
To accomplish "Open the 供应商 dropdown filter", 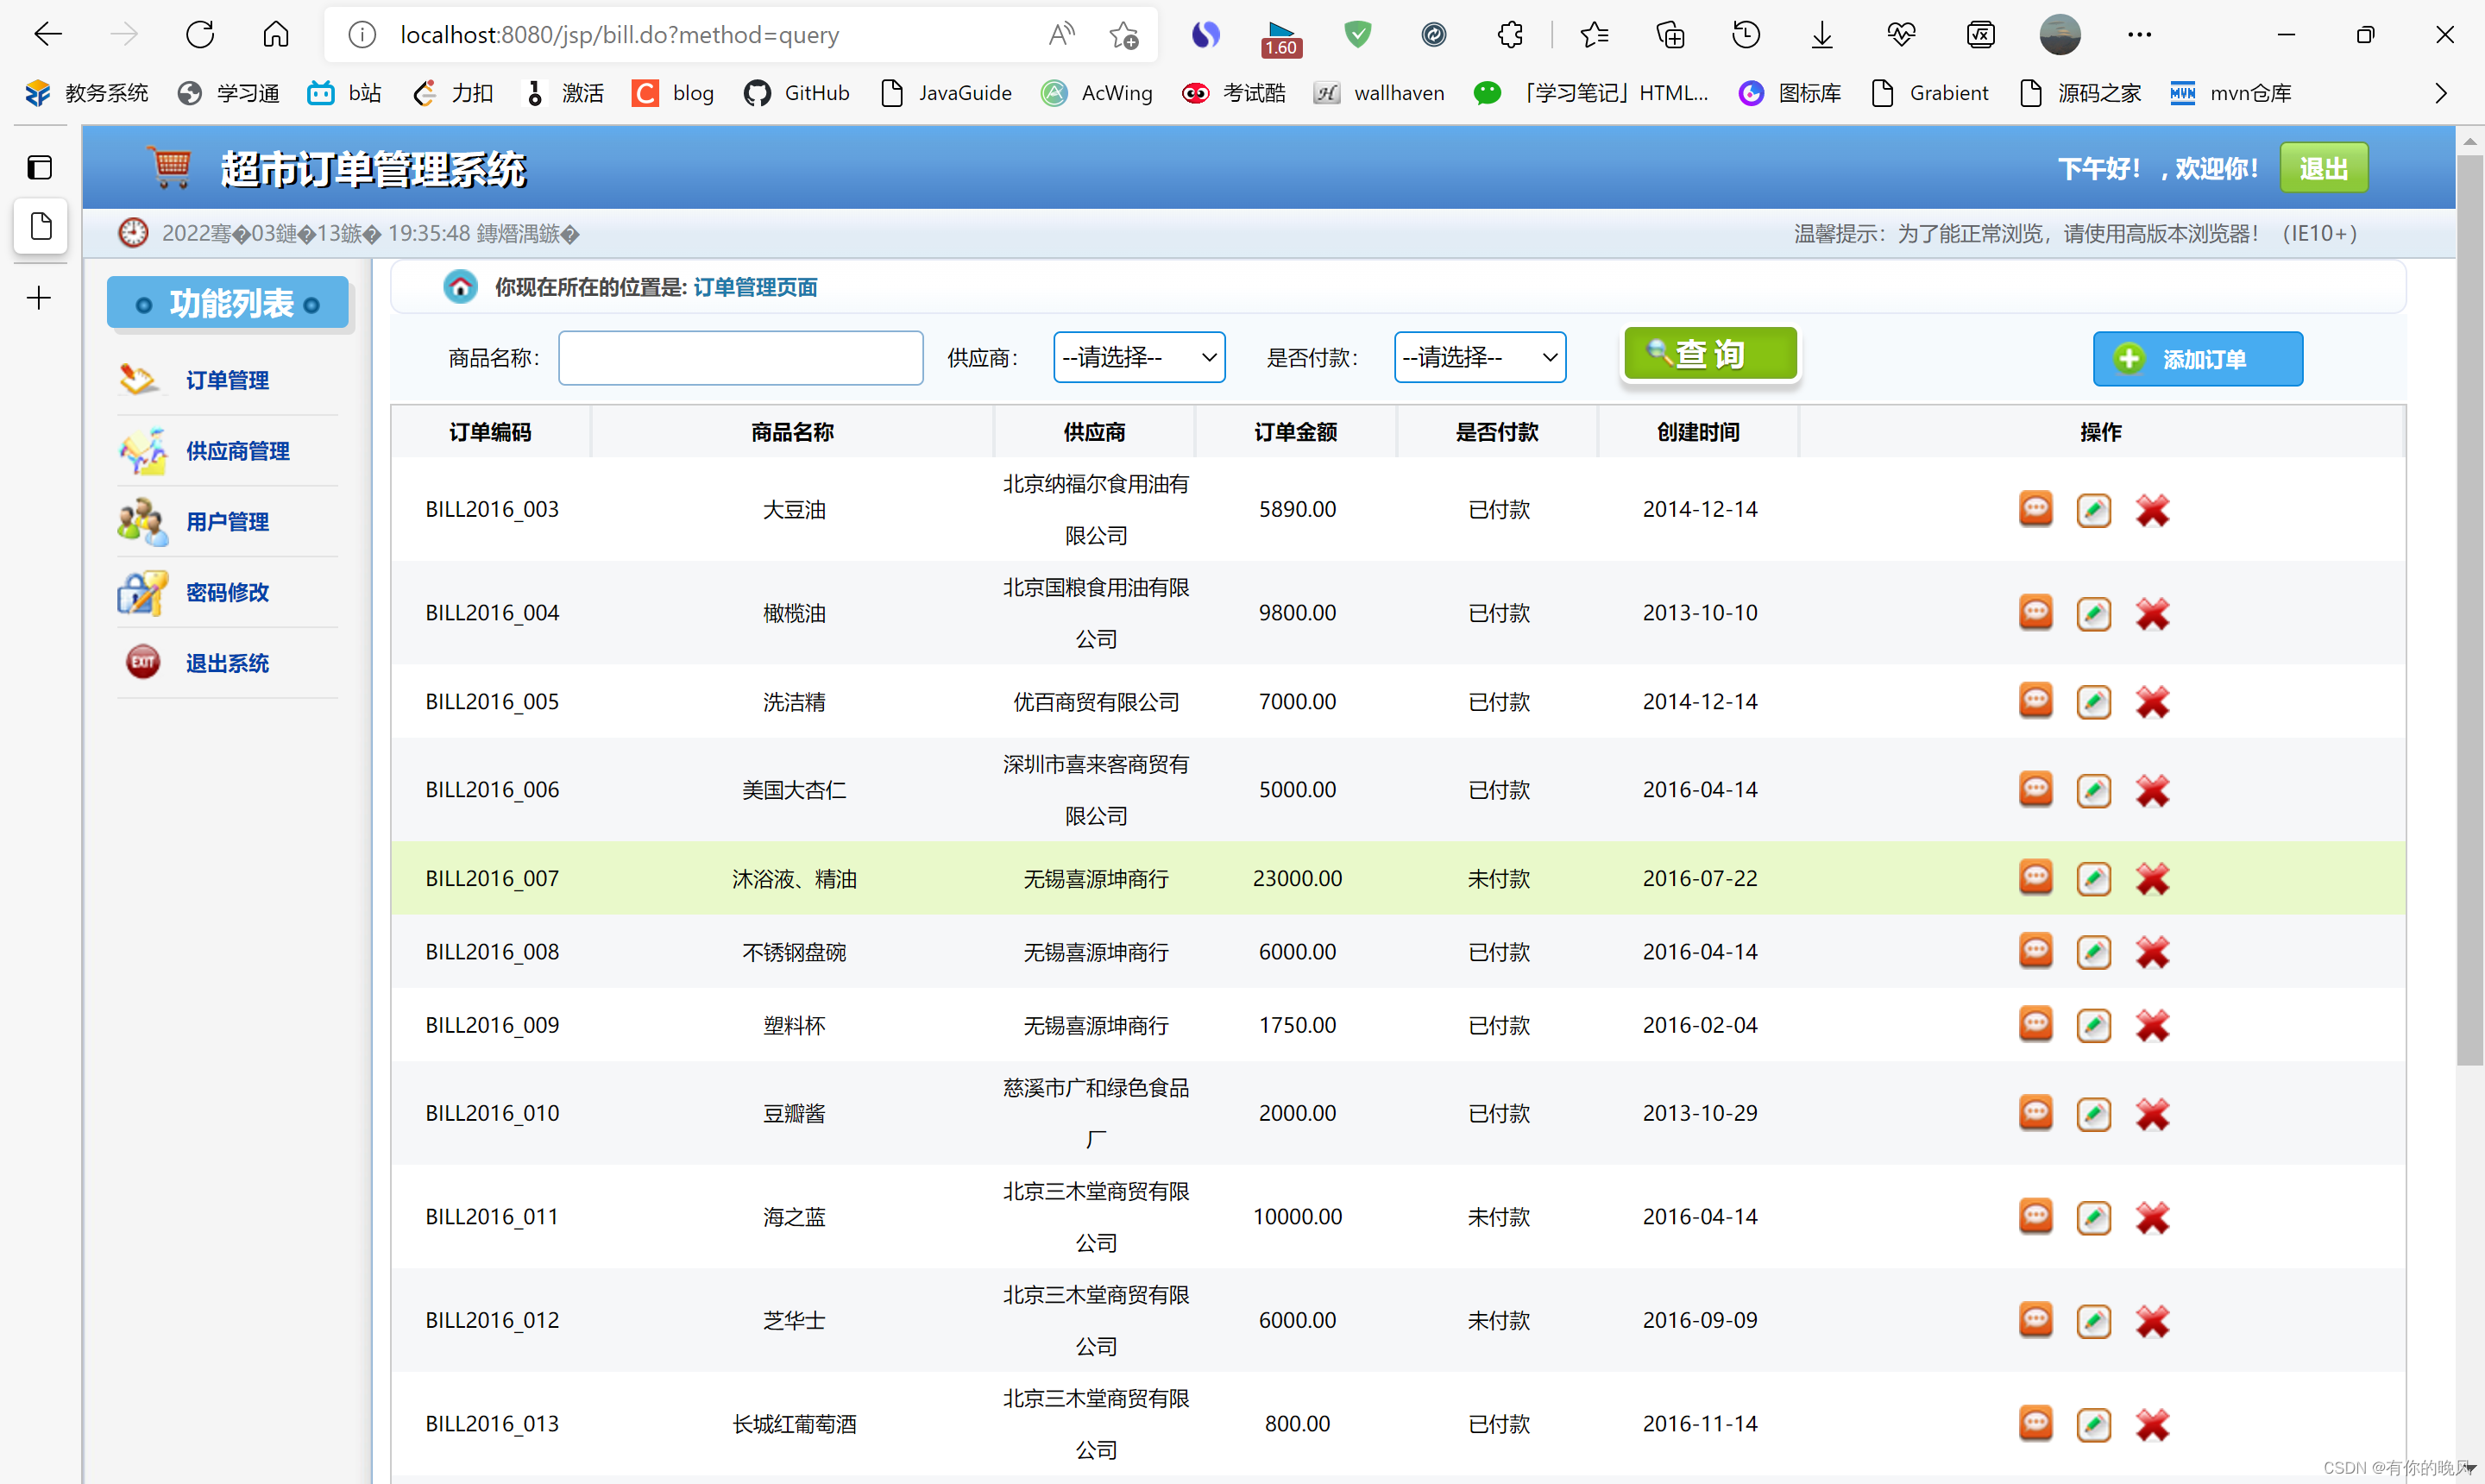I will click(x=1139, y=357).
